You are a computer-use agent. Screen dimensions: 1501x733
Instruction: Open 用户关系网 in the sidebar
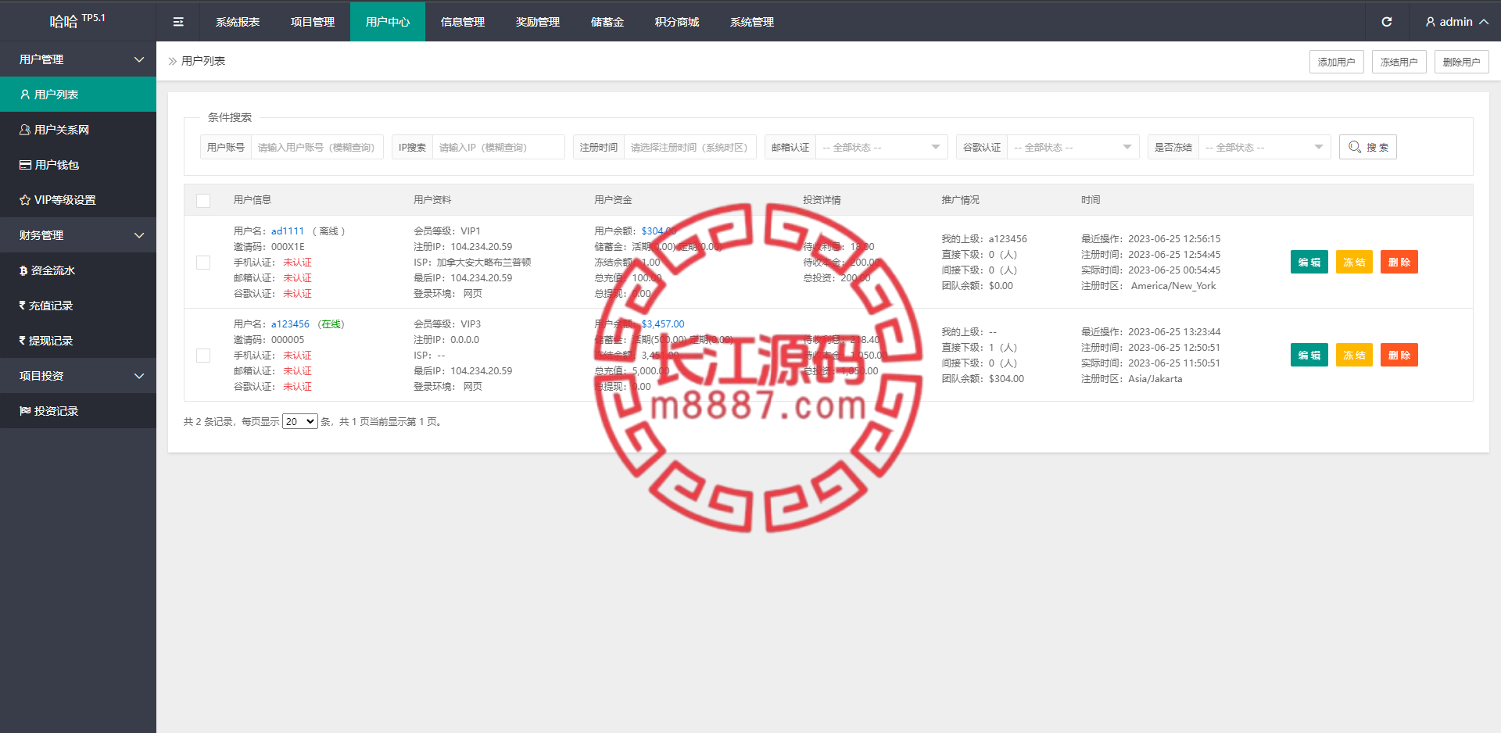pos(78,130)
